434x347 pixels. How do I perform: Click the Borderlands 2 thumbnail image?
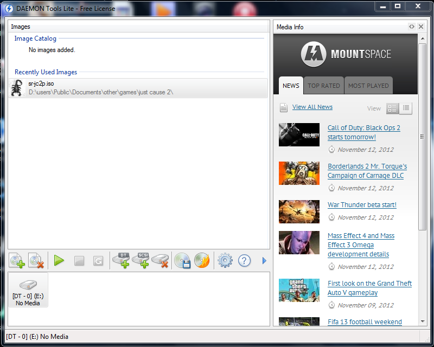pos(299,173)
